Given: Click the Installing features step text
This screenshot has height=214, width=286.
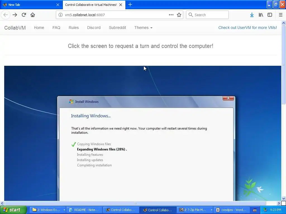Looking at the screenshot, I should (90, 154).
